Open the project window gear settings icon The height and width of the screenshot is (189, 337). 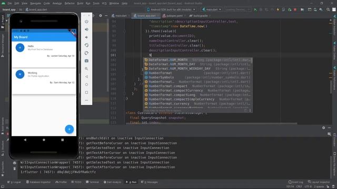(101, 16)
